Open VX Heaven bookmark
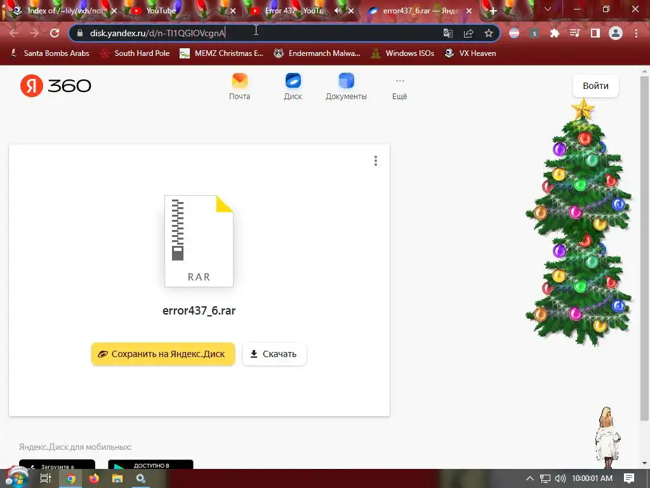 470,53
